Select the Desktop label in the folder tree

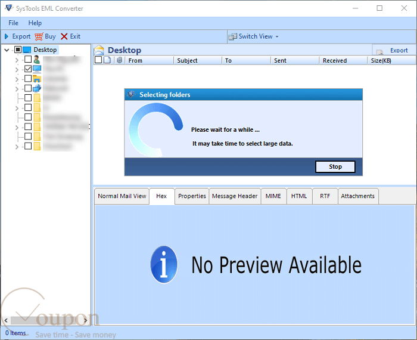click(x=45, y=50)
